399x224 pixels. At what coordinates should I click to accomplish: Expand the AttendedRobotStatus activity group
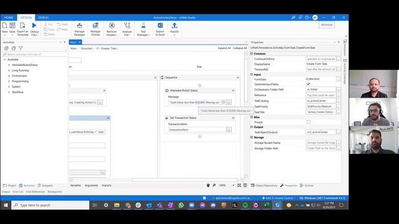[9, 65]
